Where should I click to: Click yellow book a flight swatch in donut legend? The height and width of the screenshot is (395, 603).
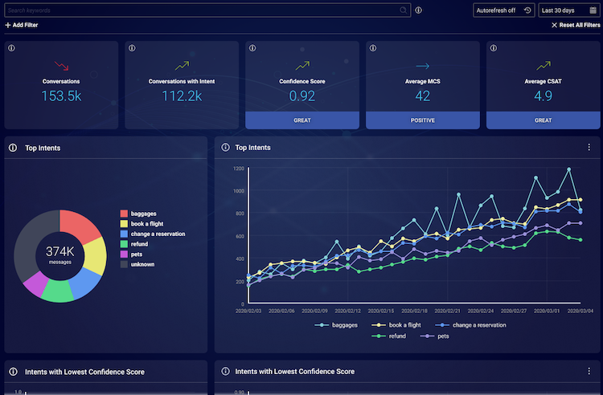coord(124,224)
